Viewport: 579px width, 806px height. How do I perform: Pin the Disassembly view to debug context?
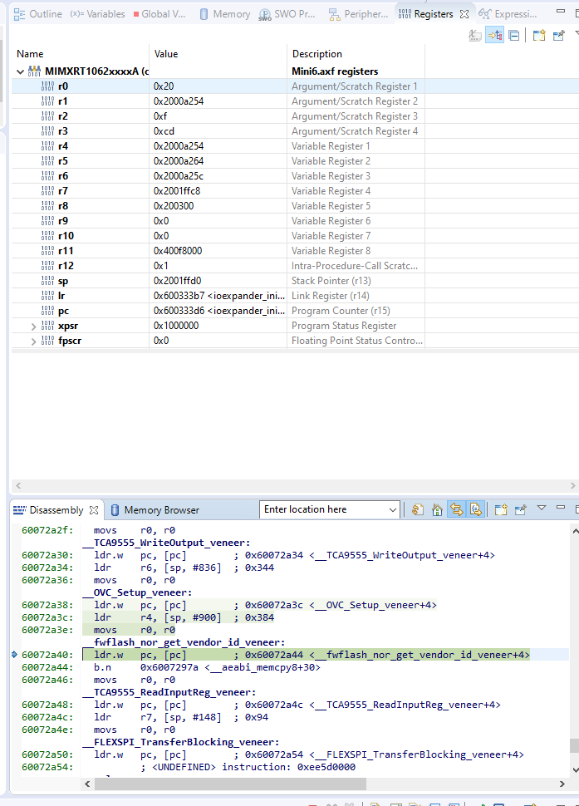pyautogui.click(x=520, y=509)
